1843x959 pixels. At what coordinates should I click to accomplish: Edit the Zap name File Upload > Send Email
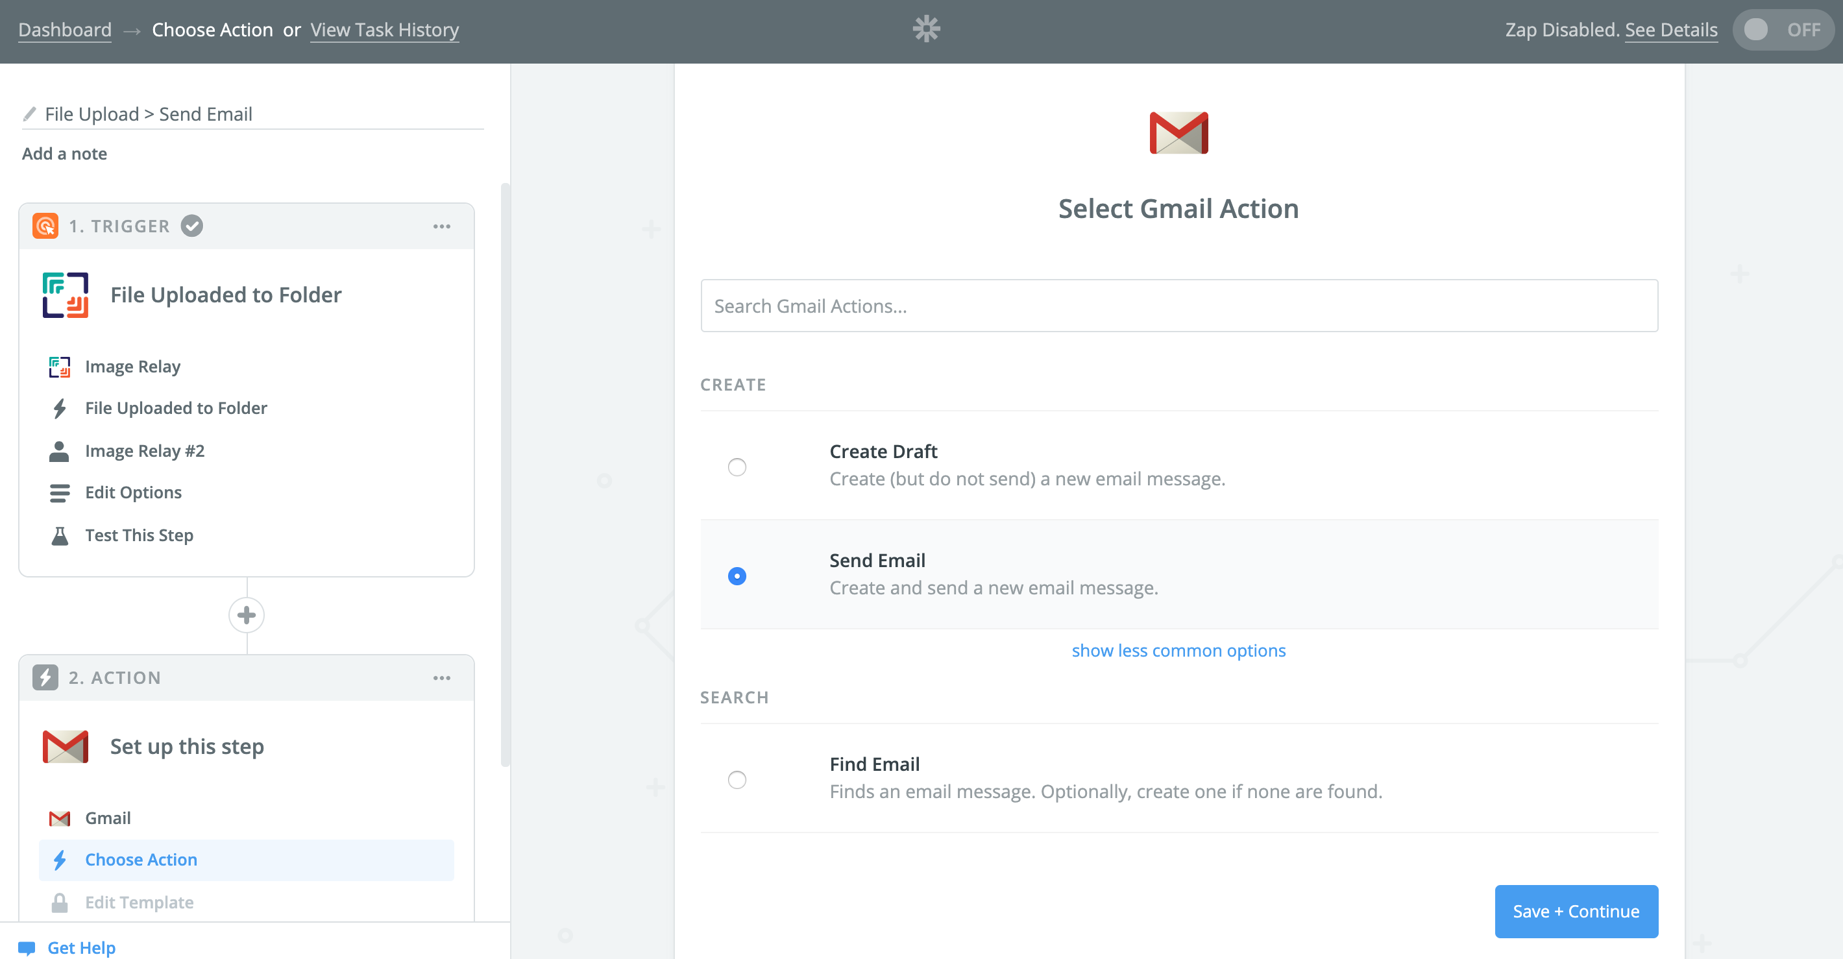[x=149, y=114]
